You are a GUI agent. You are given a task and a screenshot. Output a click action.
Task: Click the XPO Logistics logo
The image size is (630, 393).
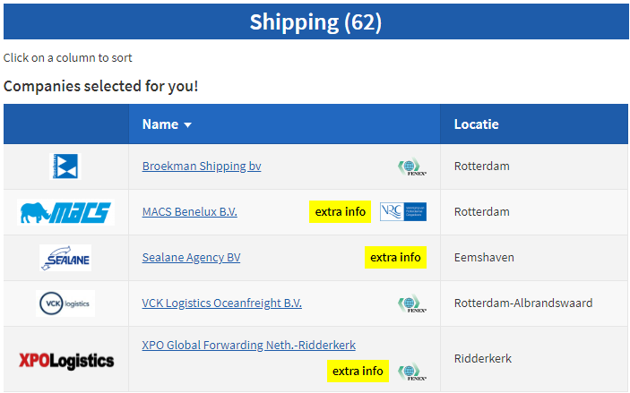[66, 361]
